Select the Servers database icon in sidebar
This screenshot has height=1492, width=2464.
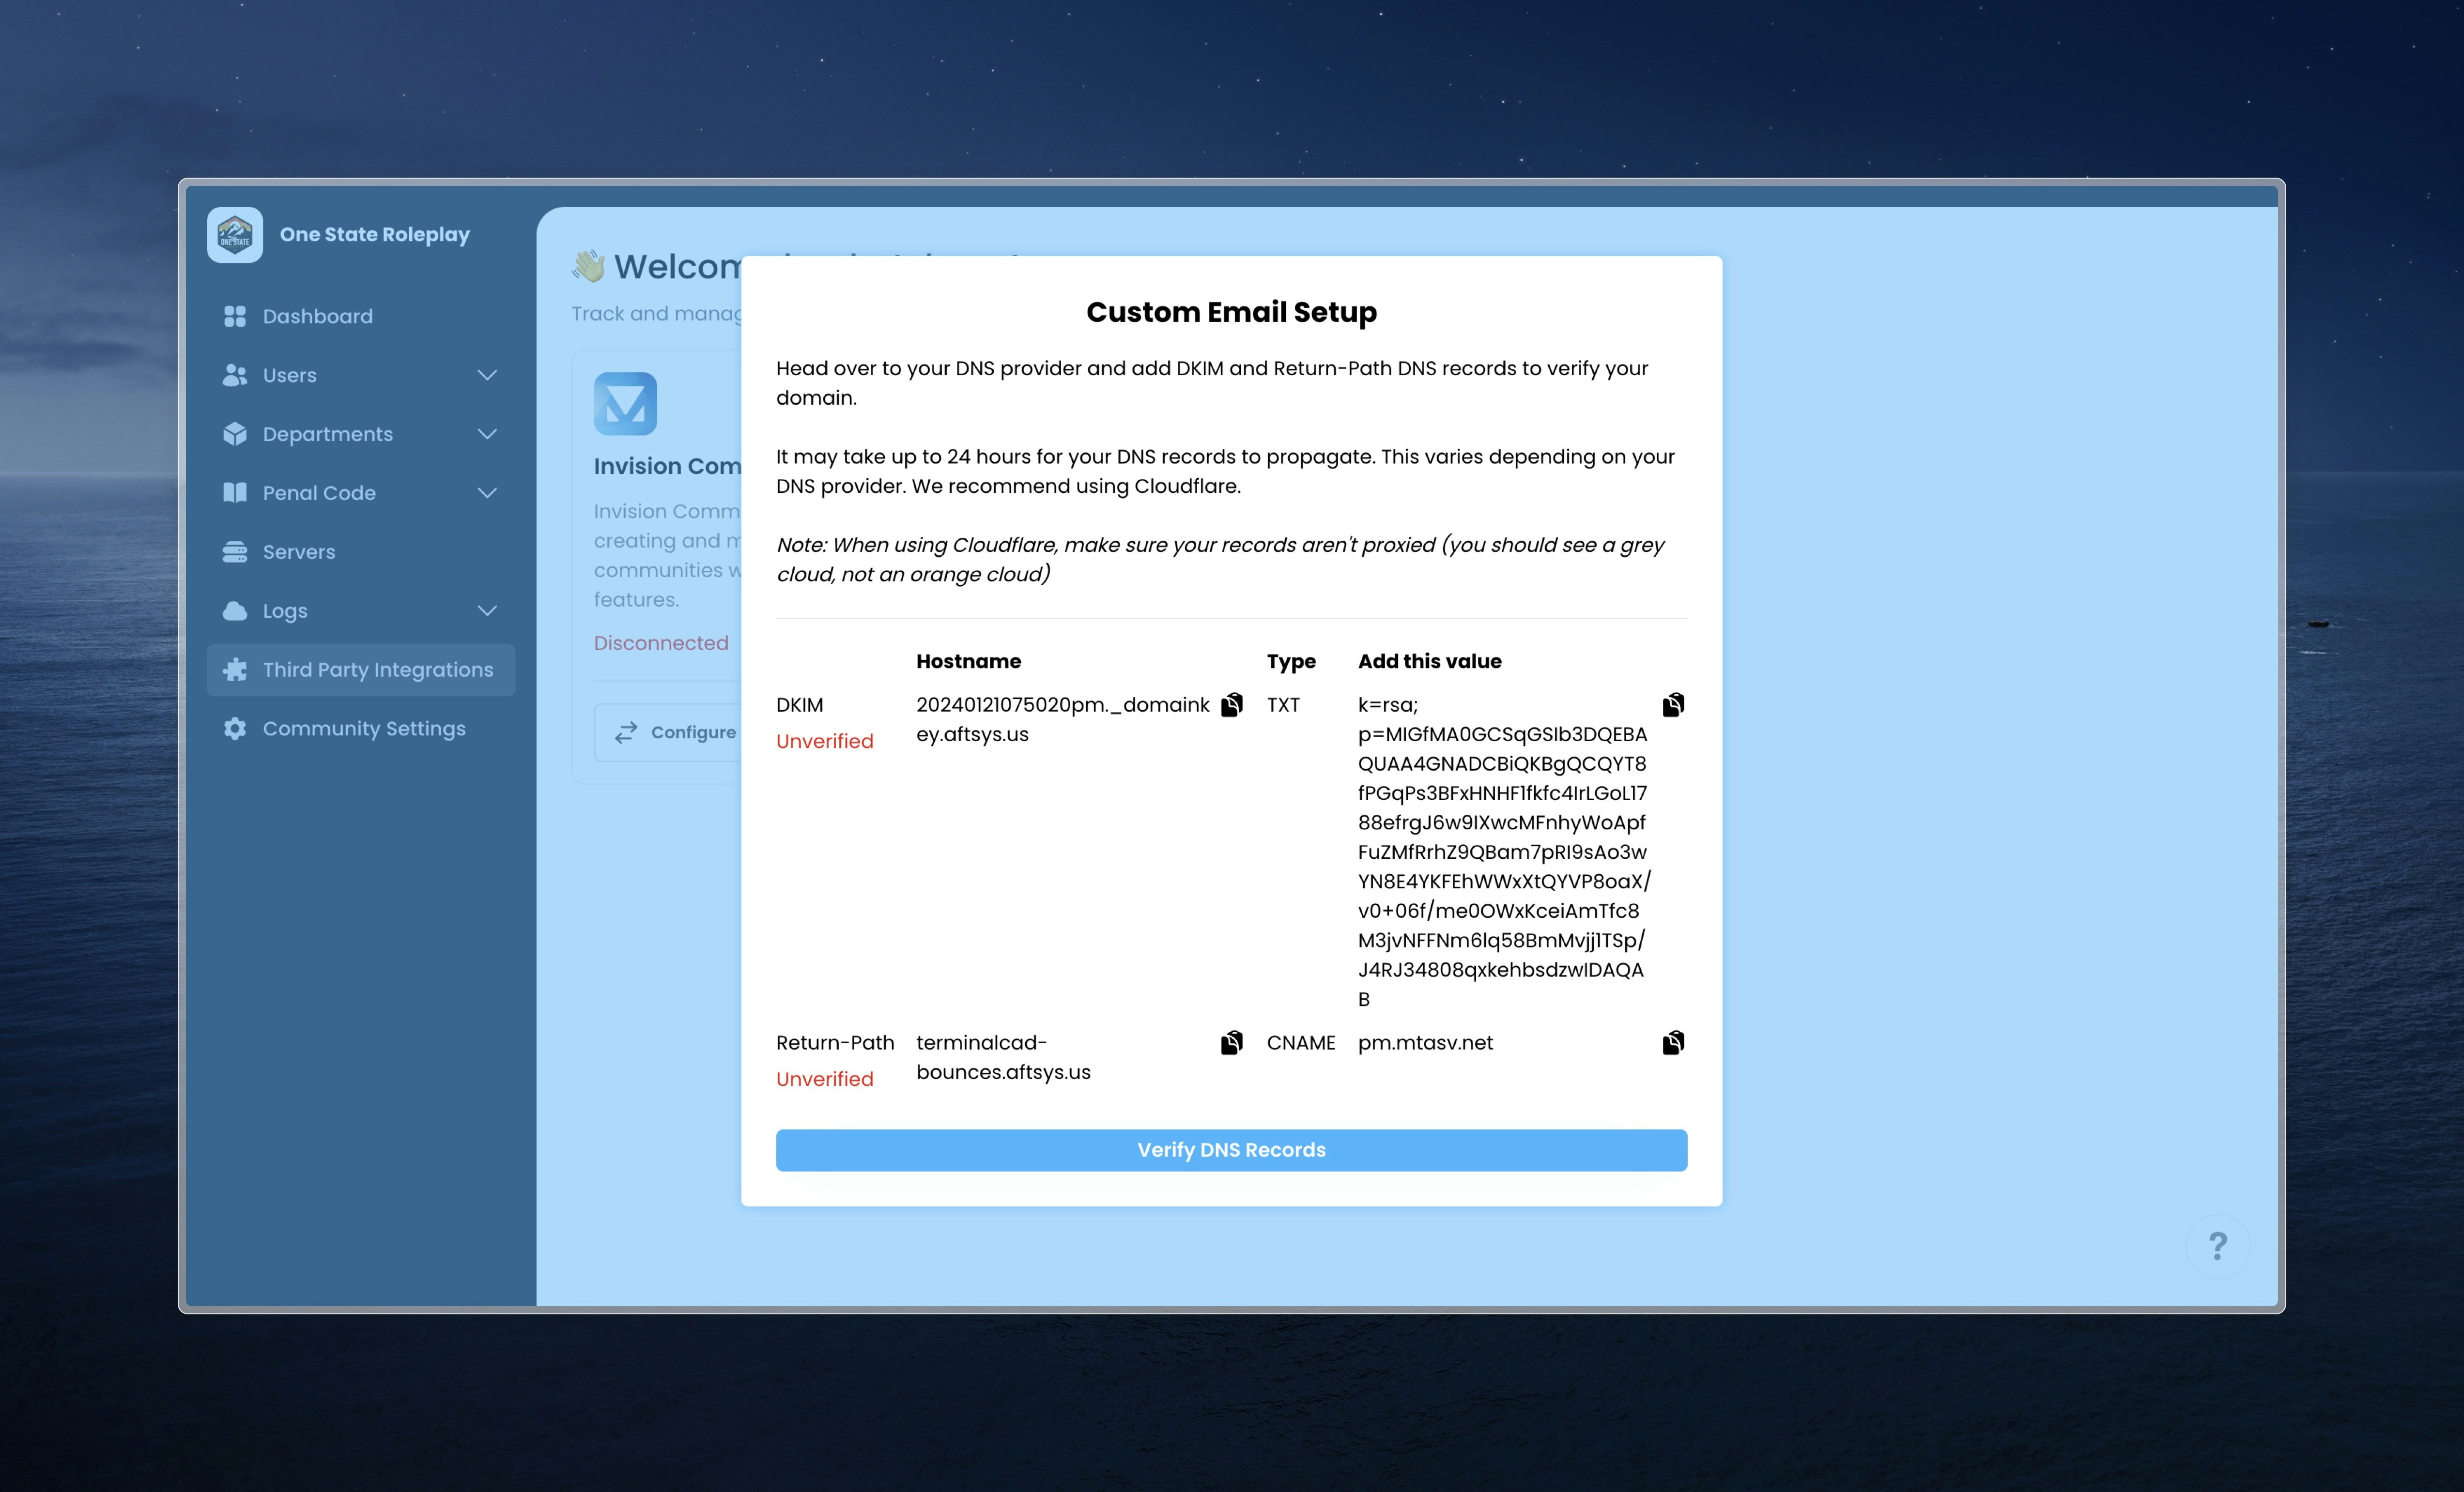(234, 550)
